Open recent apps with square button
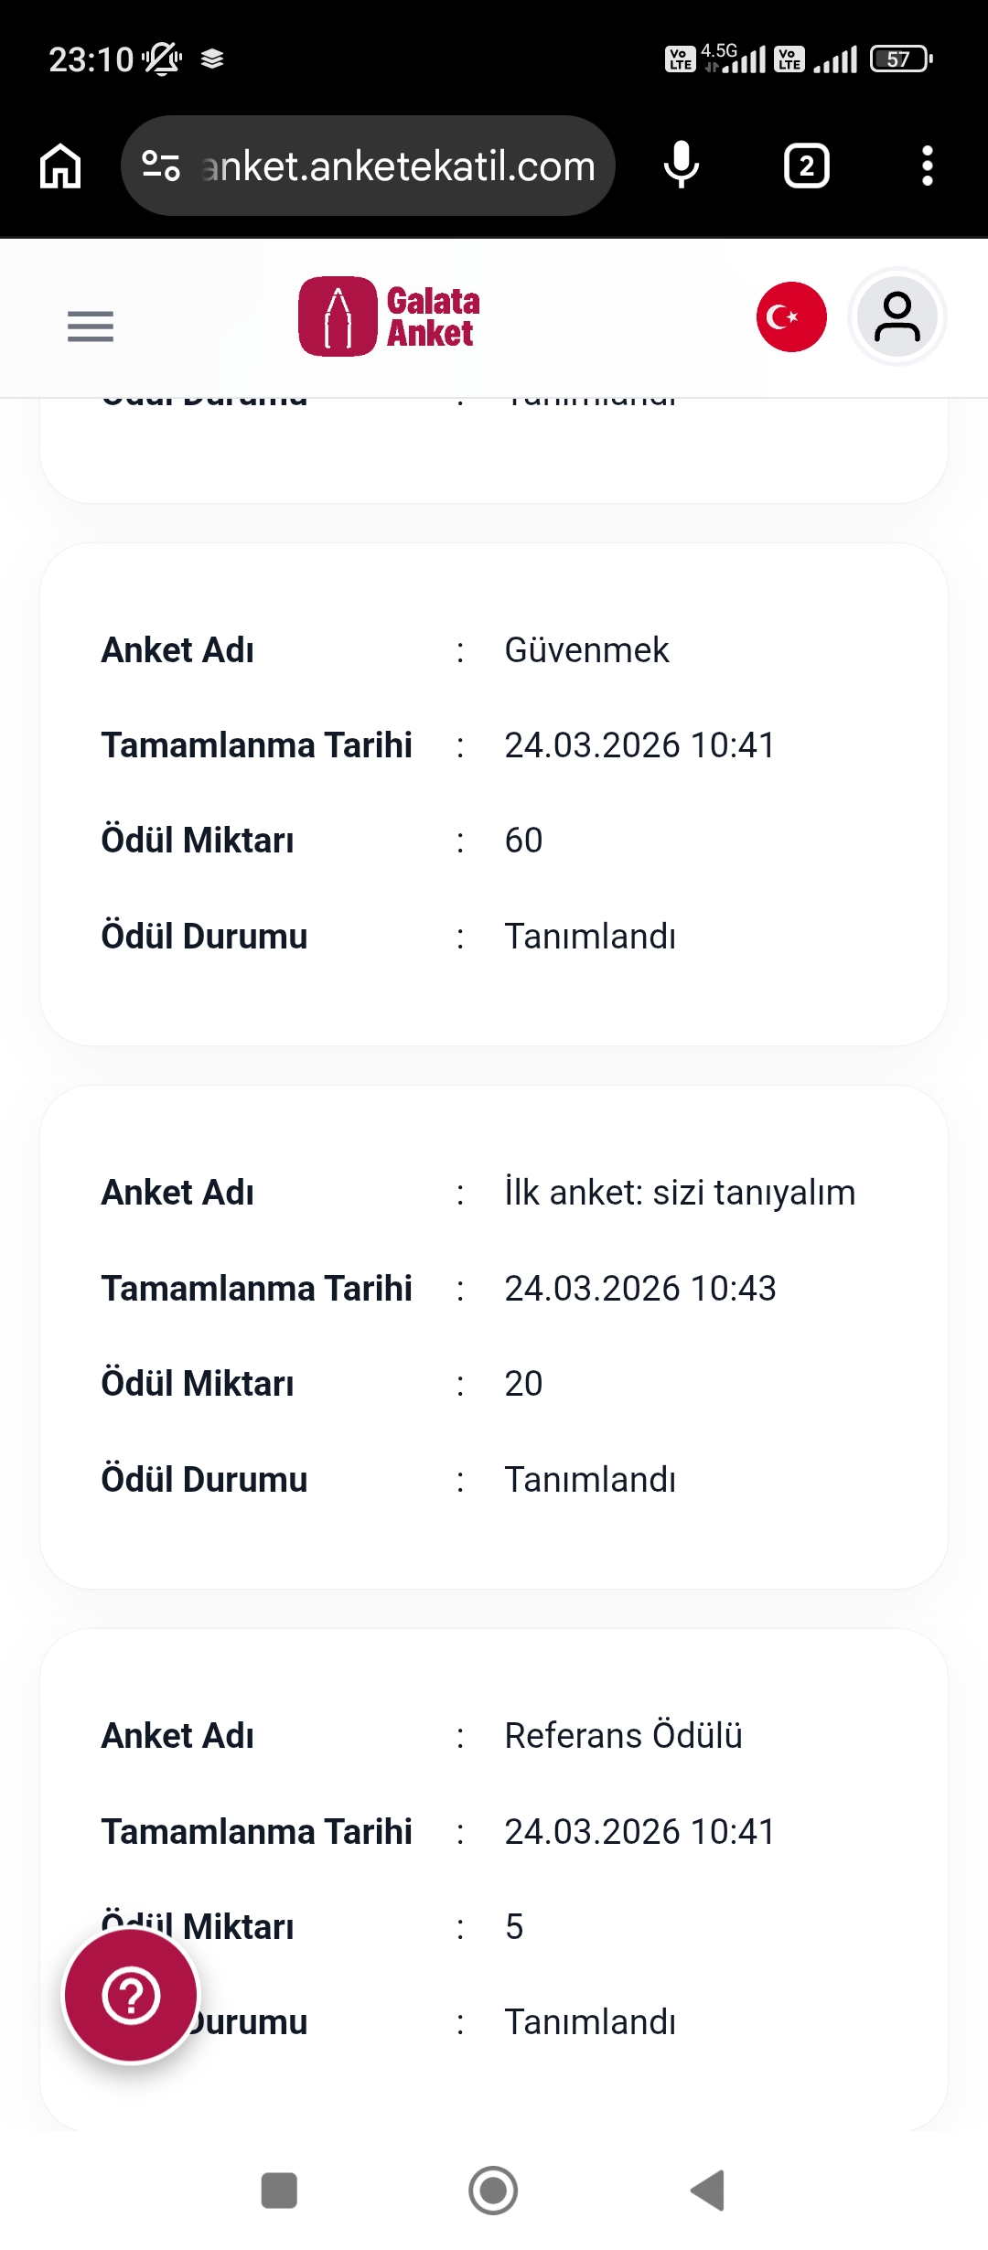The image size is (988, 2250). pos(279,2191)
